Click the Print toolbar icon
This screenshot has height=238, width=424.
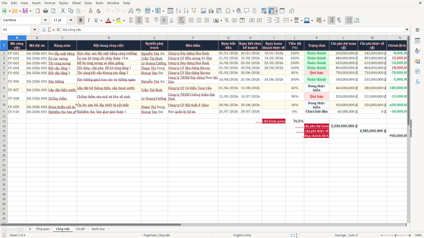pyautogui.click(x=46, y=11)
